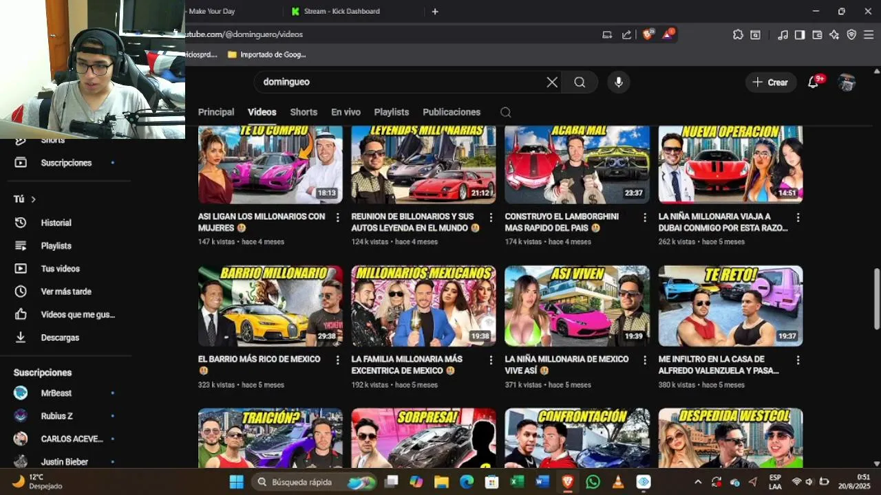Open LA FAMILIA MILLONARIA MÁS EXCENTRICA title
This screenshot has height=495, width=881.
(407, 364)
